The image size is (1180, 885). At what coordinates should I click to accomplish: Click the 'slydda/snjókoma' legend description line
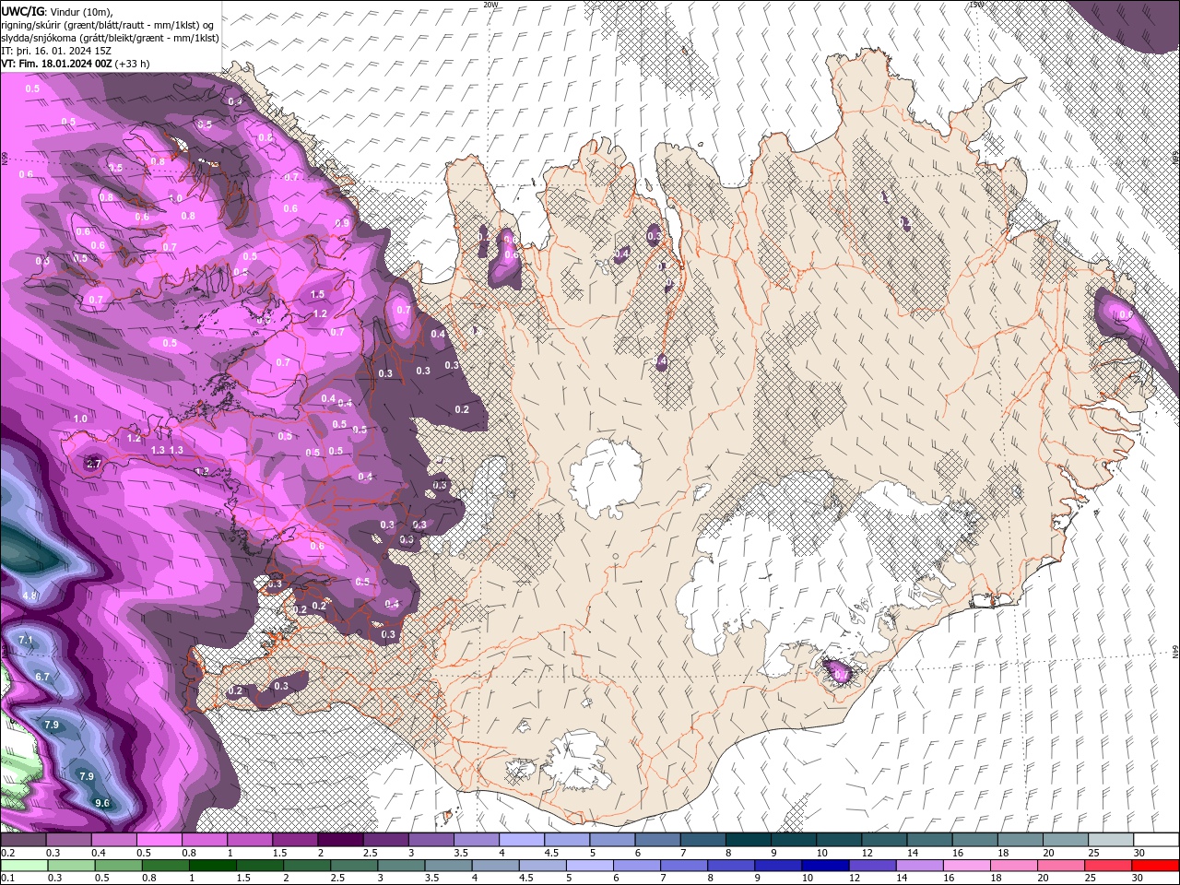110,38
